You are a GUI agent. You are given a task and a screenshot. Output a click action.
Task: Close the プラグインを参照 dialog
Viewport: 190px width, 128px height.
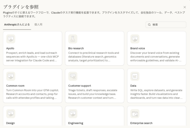[x=185, y=7]
